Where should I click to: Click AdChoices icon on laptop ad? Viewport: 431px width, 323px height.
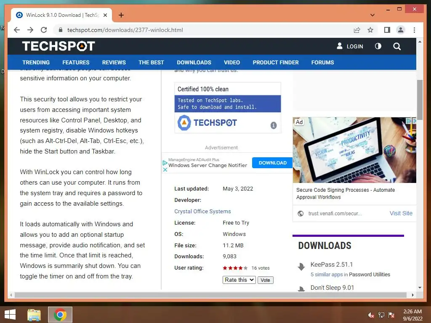pyautogui.click(x=409, y=121)
